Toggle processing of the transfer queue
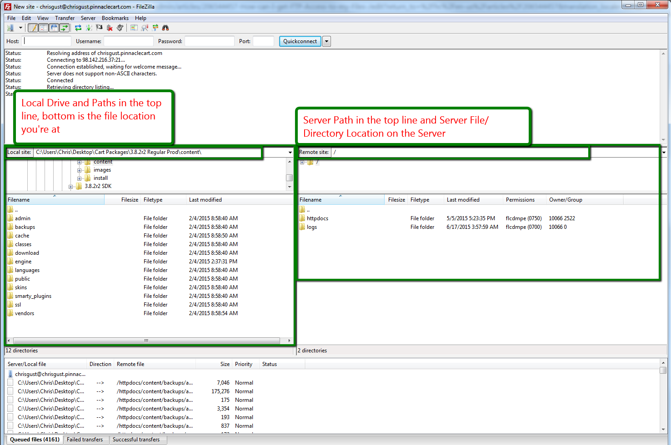Image resolution: width=671 pixels, height=445 pixels. tap(89, 28)
